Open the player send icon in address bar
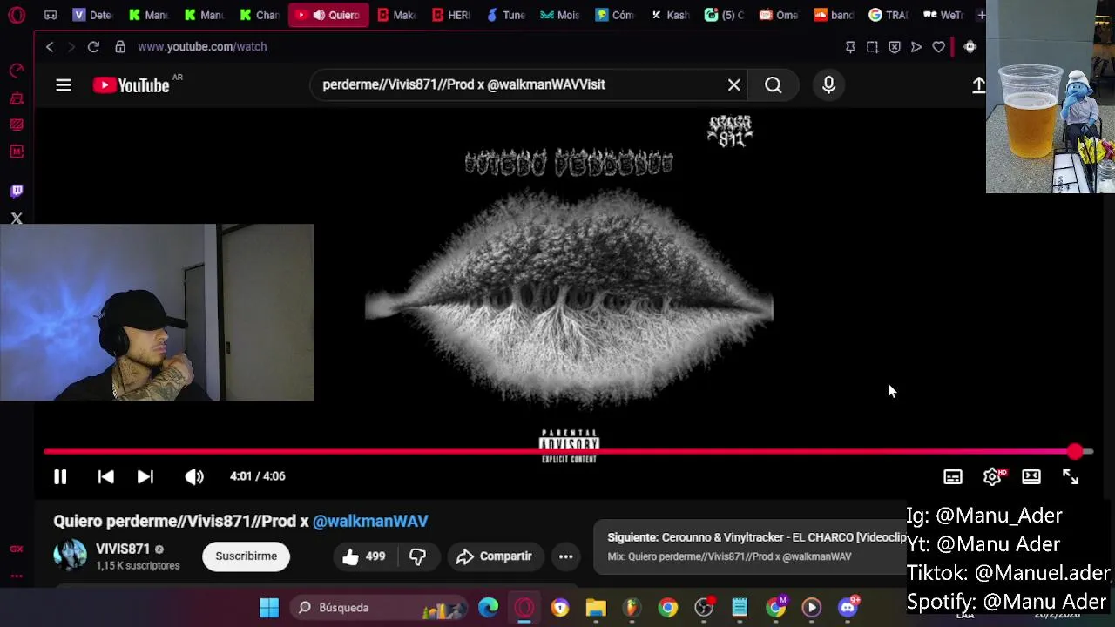Image resolution: width=1115 pixels, height=627 pixels. point(916,47)
